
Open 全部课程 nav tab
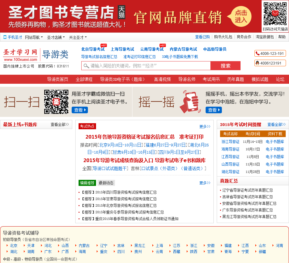[x=84, y=79]
